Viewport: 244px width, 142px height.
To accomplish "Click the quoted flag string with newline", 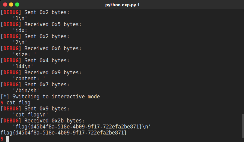I will point(82,127).
